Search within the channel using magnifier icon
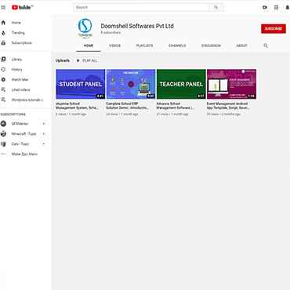 (266, 45)
